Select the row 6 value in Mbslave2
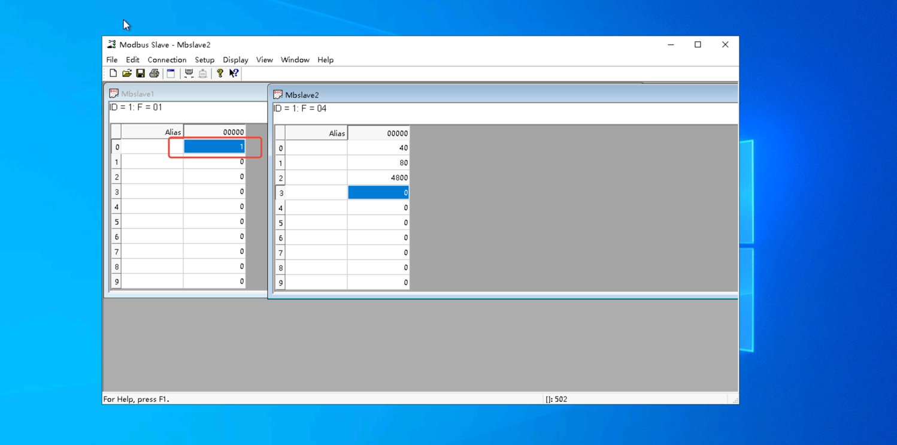The image size is (897, 445). tap(378, 238)
